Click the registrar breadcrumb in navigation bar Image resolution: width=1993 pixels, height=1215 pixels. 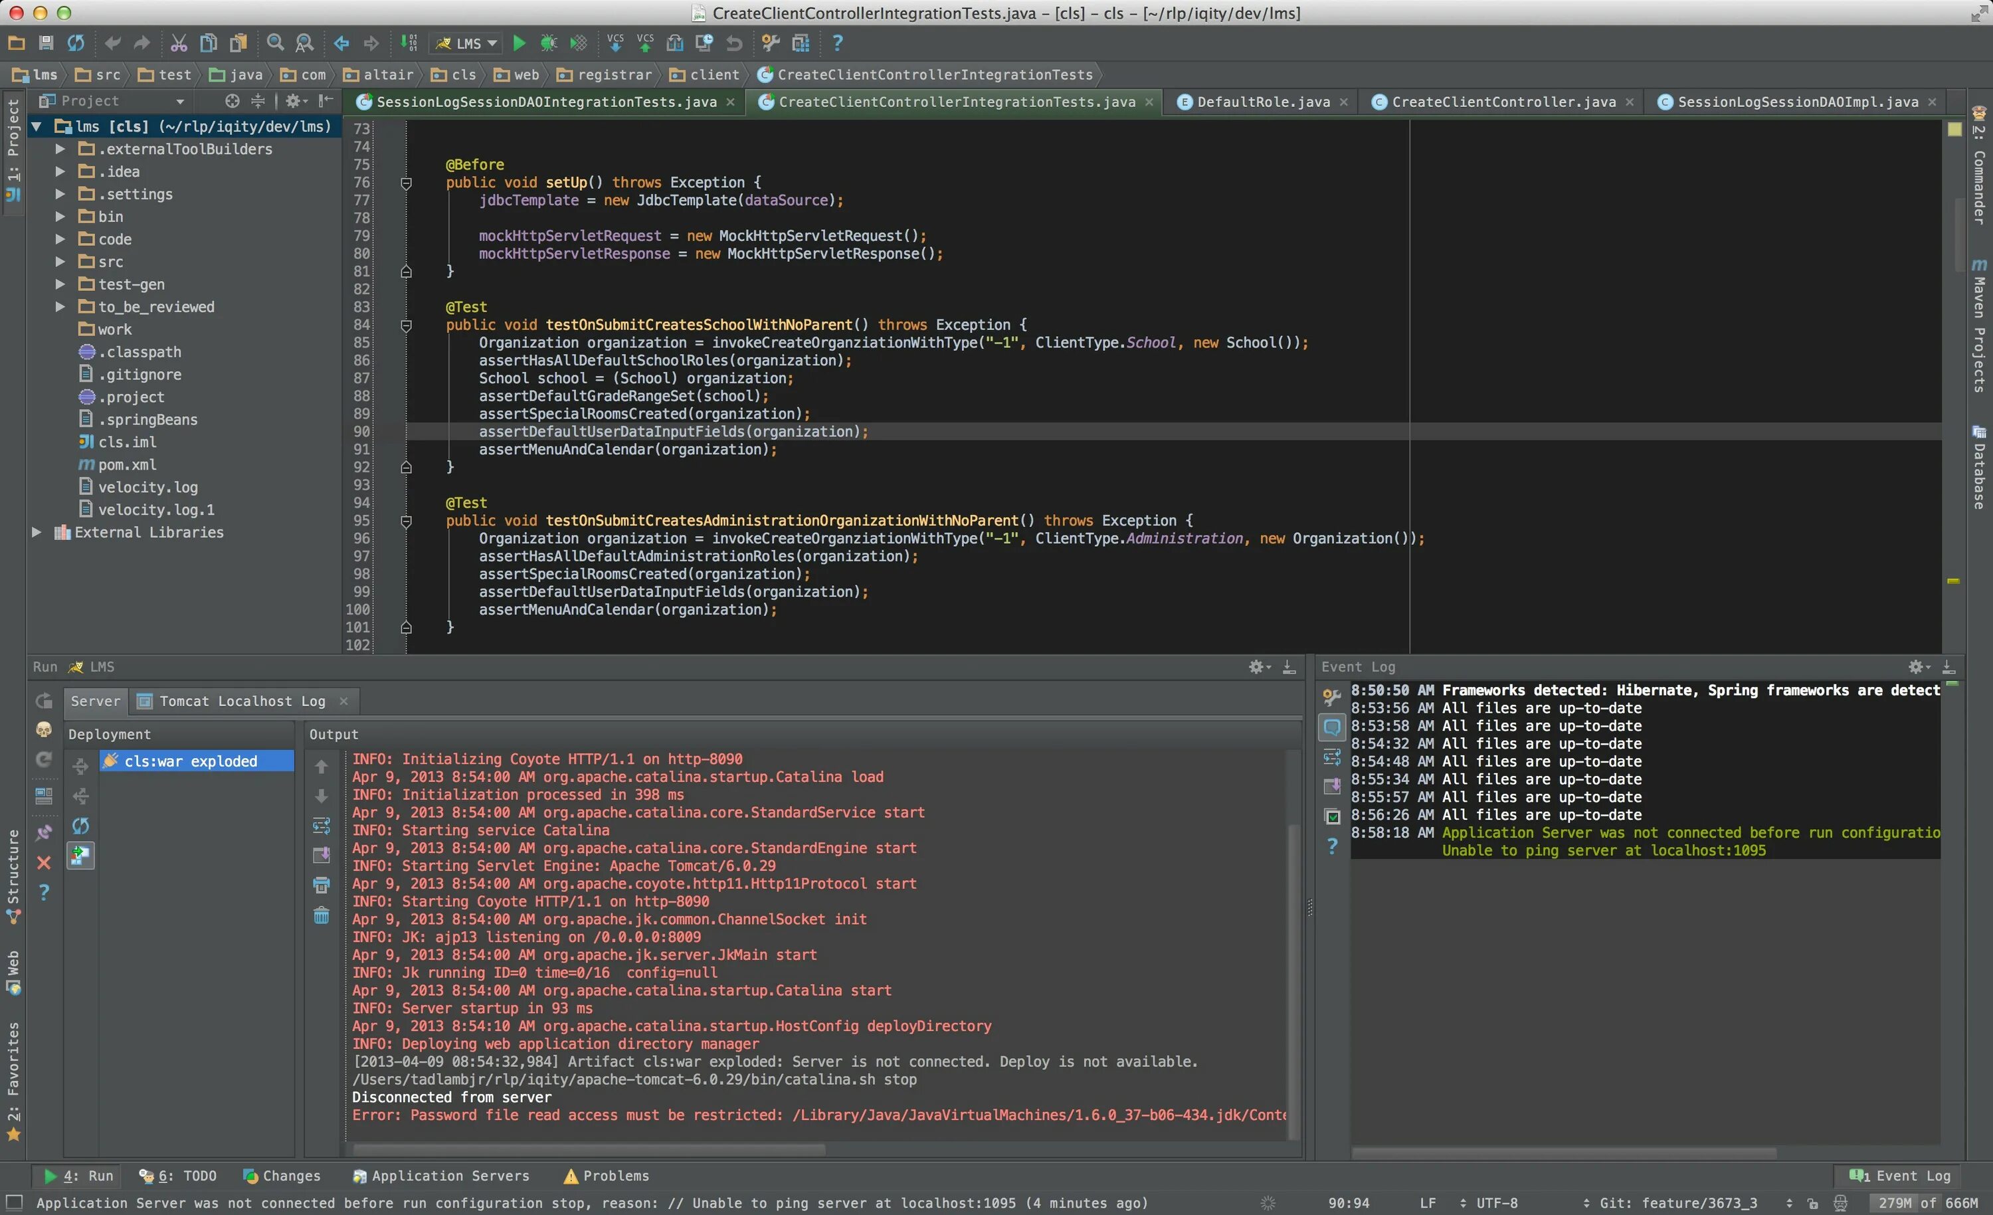click(614, 74)
